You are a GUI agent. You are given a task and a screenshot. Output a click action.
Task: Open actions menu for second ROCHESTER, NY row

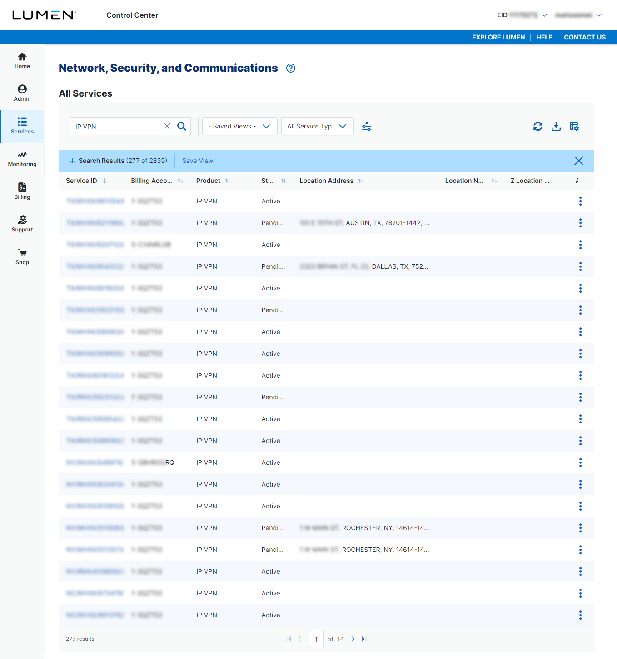(580, 550)
